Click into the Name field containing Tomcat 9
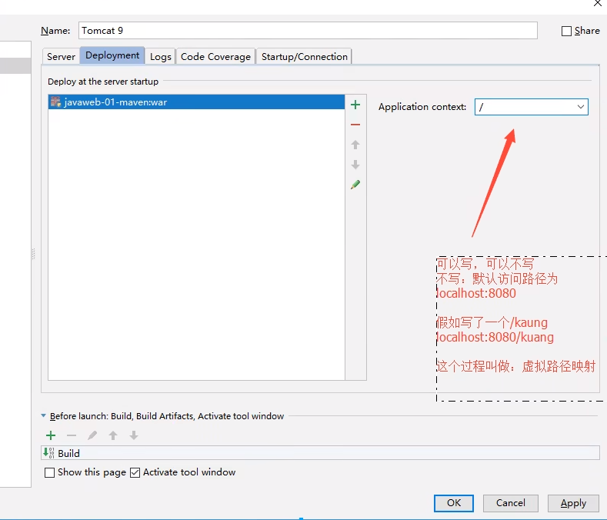Screen dimensions: 607x520 (308, 31)
